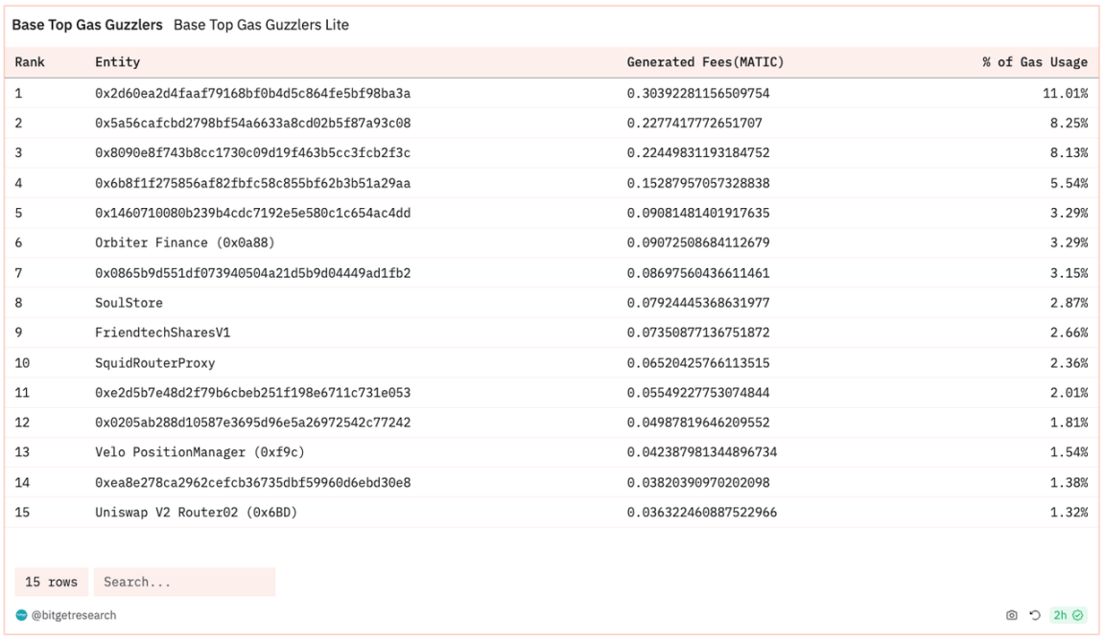Click the 2.87% gas usage cell
Viewport: 1105px width, 641px height.
[x=1070, y=303]
